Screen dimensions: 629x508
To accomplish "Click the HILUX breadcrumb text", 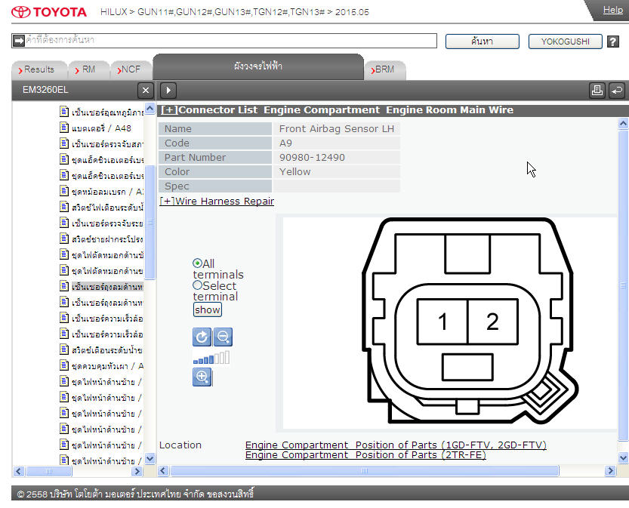I will [113, 12].
